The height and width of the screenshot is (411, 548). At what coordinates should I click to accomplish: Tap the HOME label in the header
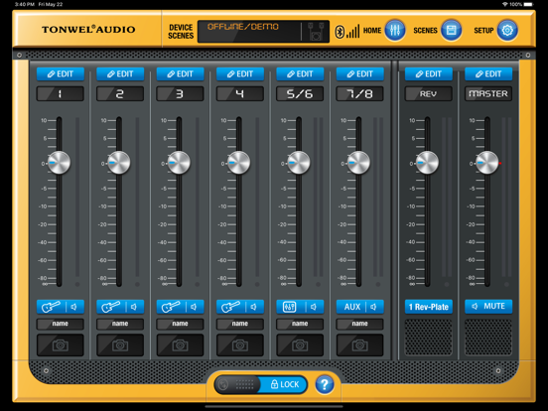[x=372, y=31]
